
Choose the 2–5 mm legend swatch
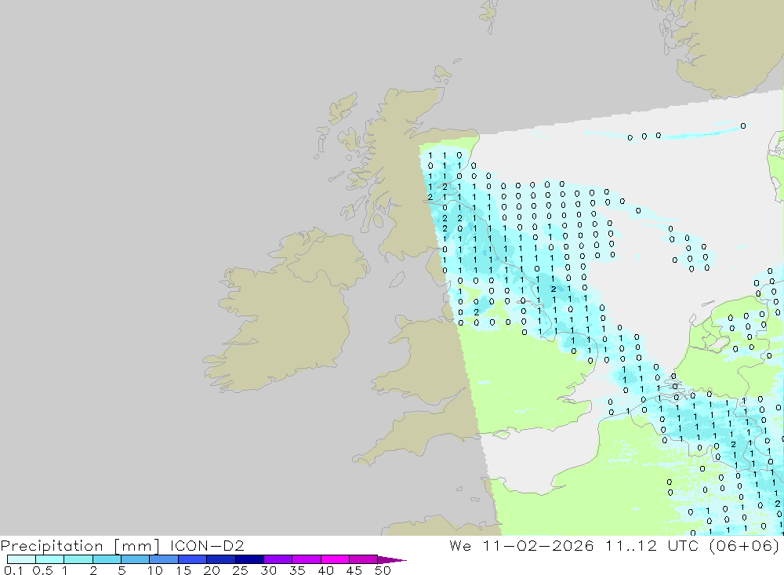click(x=107, y=559)
